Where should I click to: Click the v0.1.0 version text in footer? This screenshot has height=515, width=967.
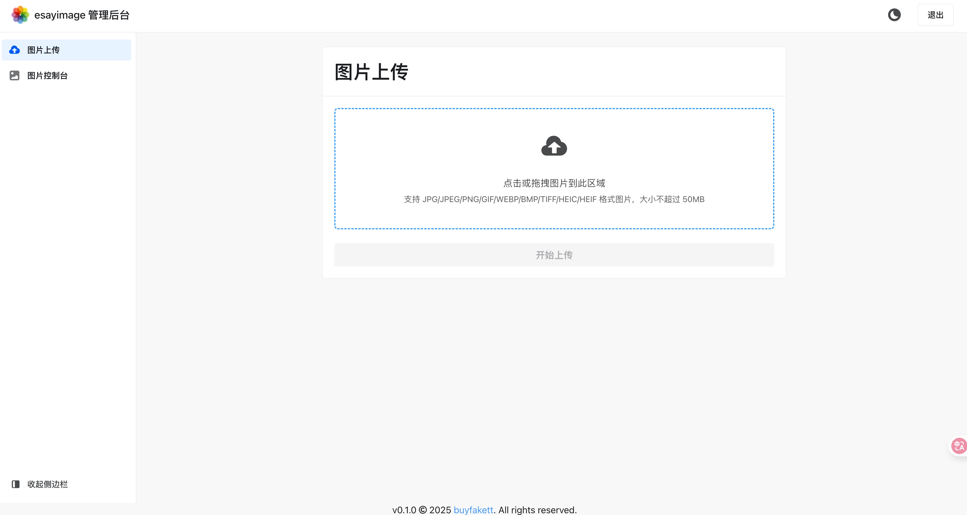[404, 510]
